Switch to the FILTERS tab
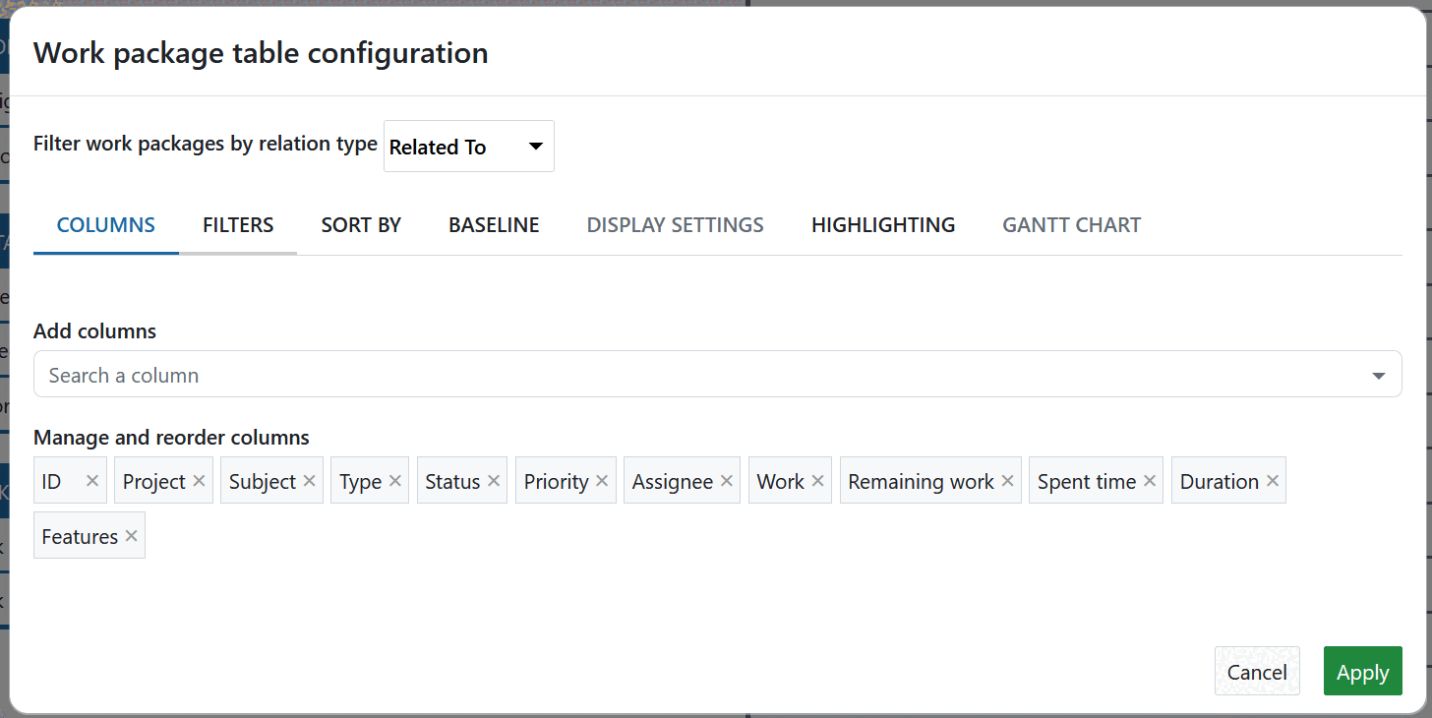 (x=237, y=224)
